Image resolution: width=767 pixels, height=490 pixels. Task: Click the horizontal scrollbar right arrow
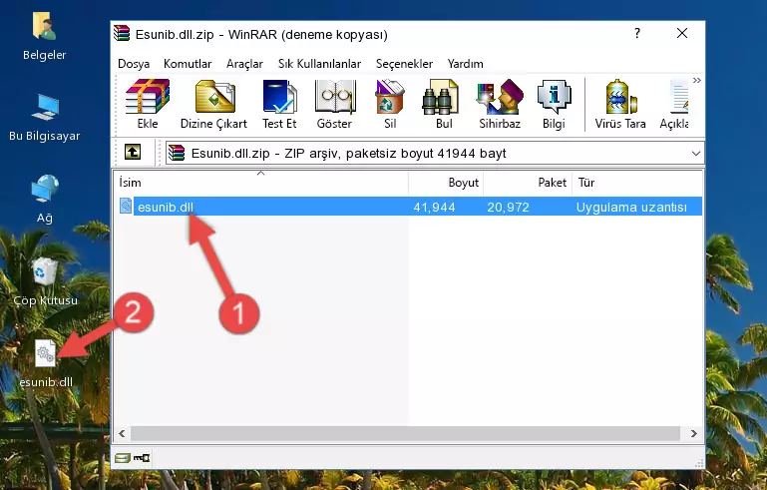tap(693, 433)
